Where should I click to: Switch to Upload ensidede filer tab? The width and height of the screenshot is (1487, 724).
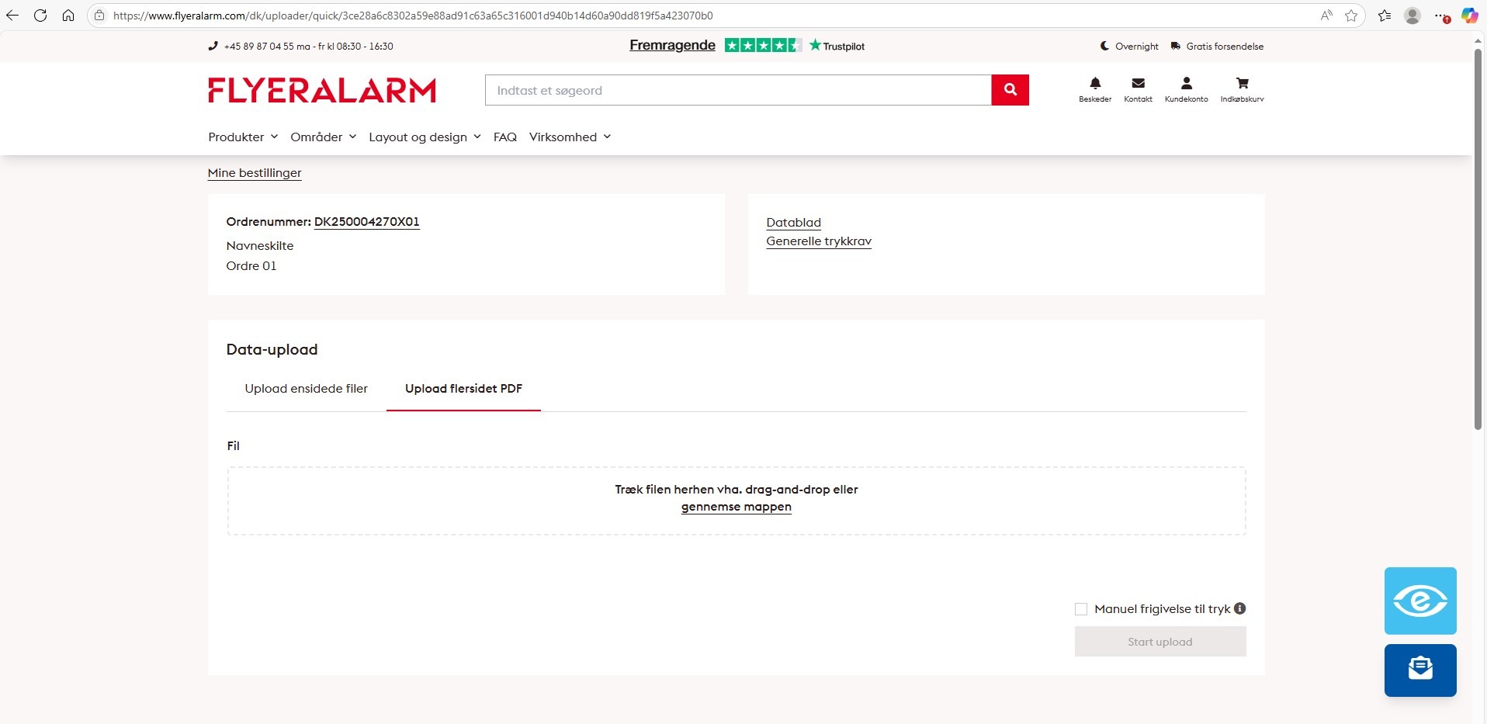point(306,389)
